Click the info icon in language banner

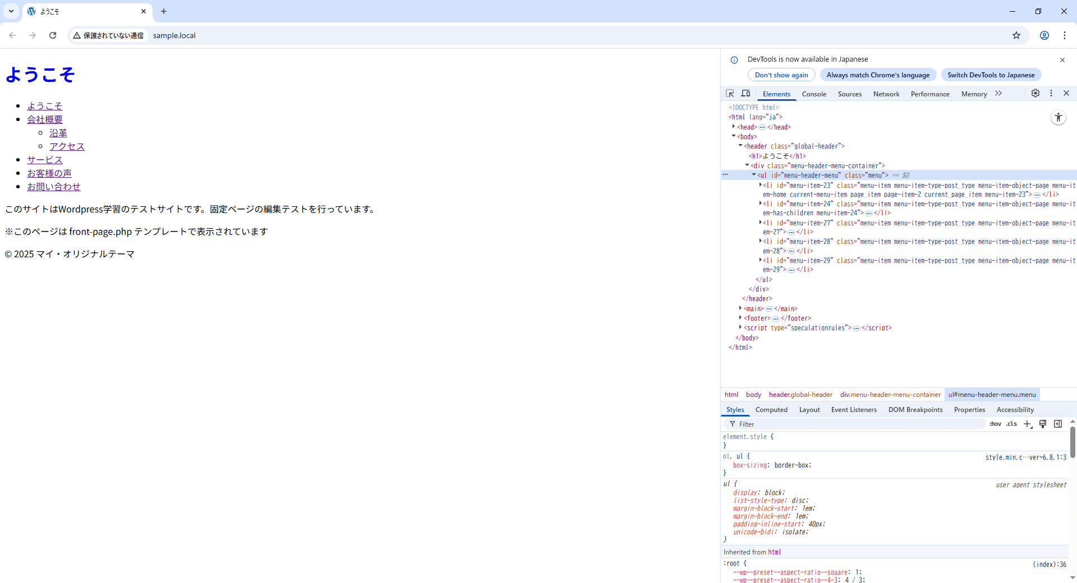tap(734, 60)
